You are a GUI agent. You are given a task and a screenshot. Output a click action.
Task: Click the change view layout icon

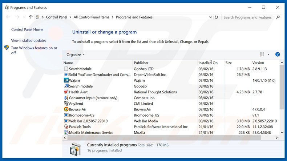[262, 55]
